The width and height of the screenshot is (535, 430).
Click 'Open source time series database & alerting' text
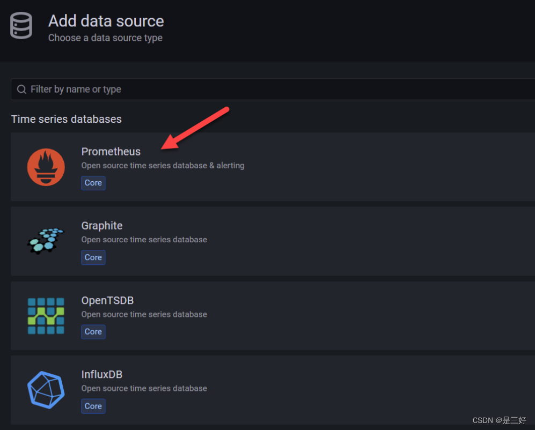pos(163,165)
